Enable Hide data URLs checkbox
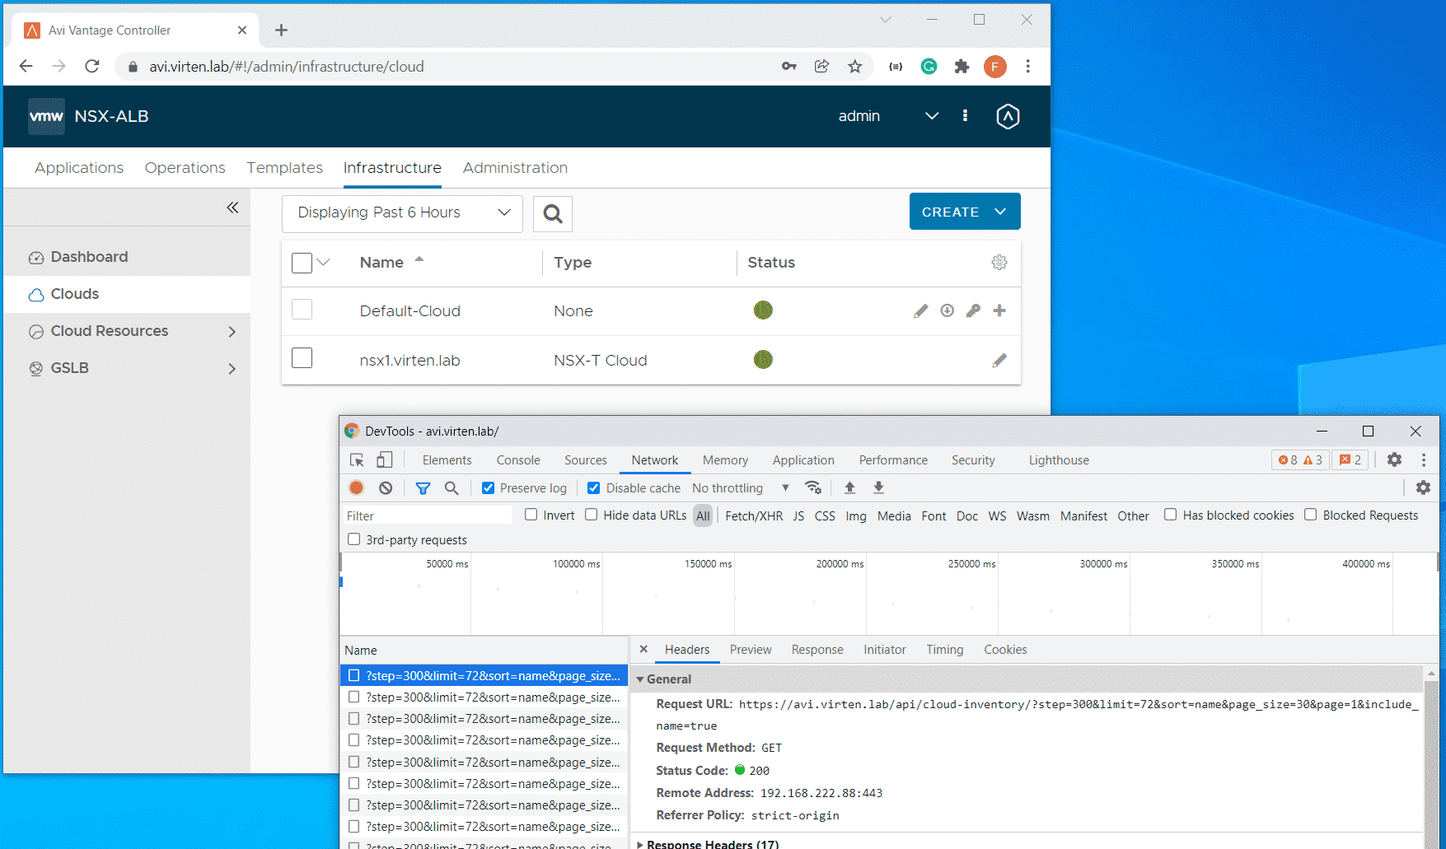This screenshot has height=849, width=1446. click(x=592, y=515)
